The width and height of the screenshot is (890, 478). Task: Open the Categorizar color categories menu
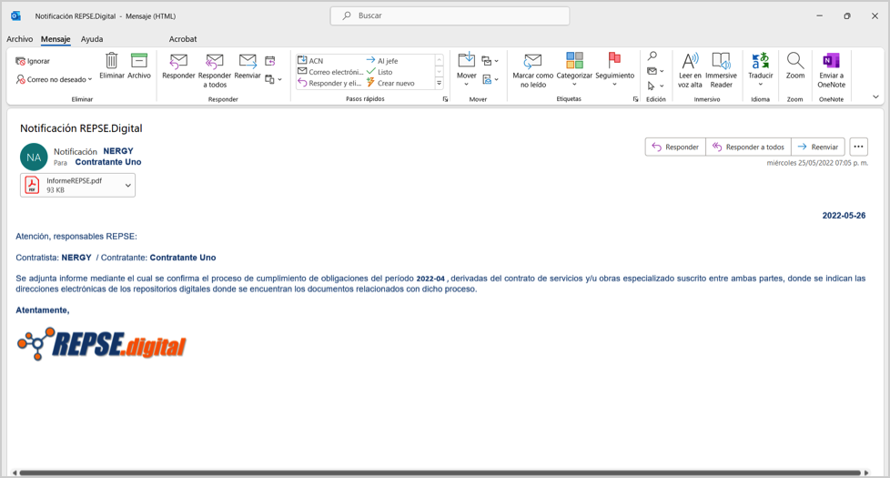coord(574,69)
